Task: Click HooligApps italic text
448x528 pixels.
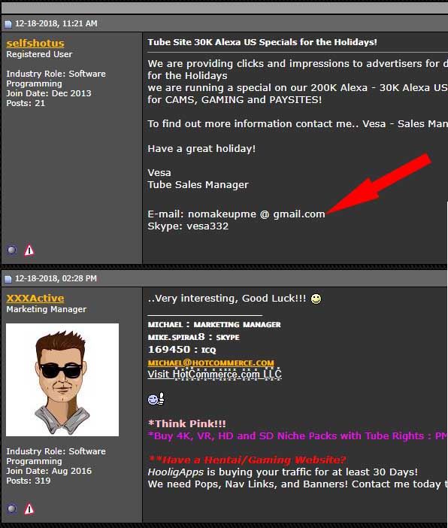Action: [176, 472]
